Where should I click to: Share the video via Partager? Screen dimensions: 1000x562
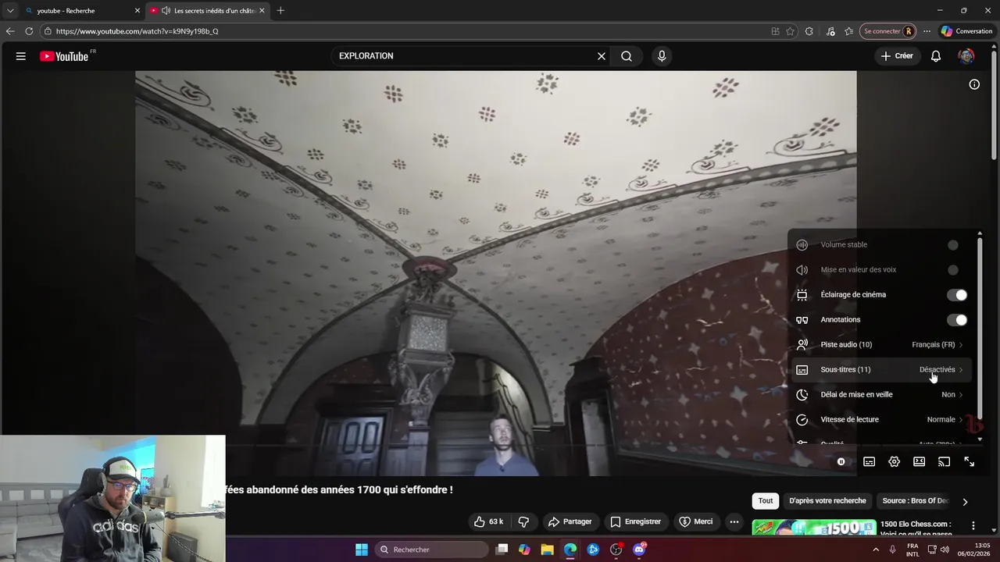tap(570, 521)
